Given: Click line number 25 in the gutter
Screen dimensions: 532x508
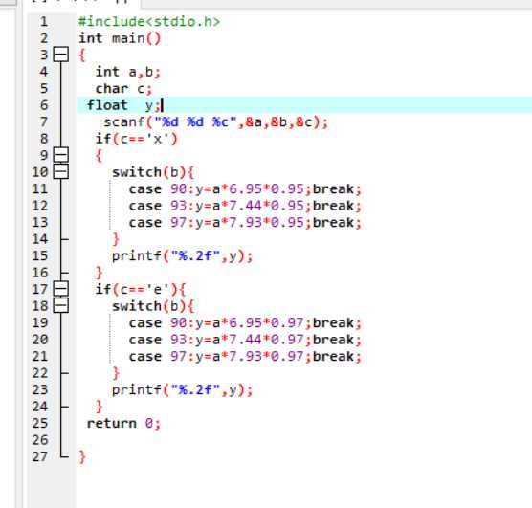Looking at the screenshot, I should [40, 423].
